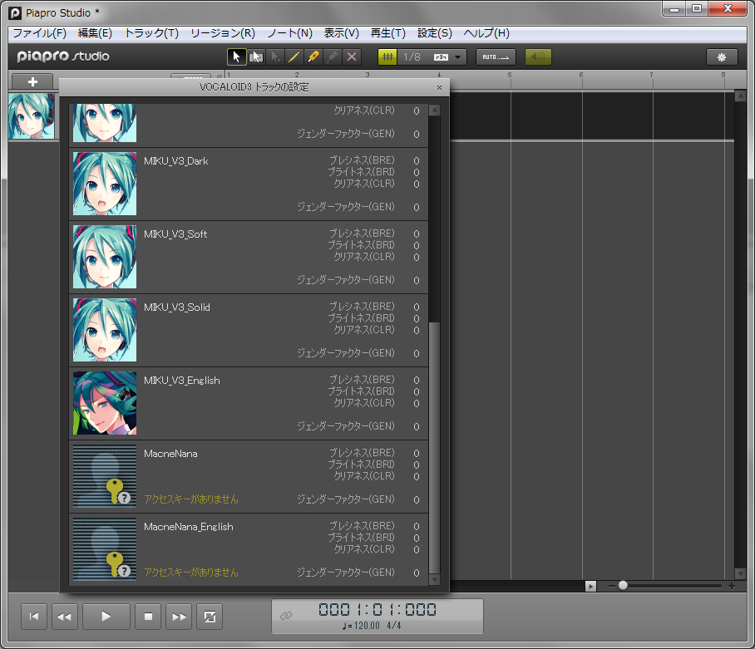Open the ファイル(F) menu
Viewport: 755px width, 649px height.
[39, 33]
